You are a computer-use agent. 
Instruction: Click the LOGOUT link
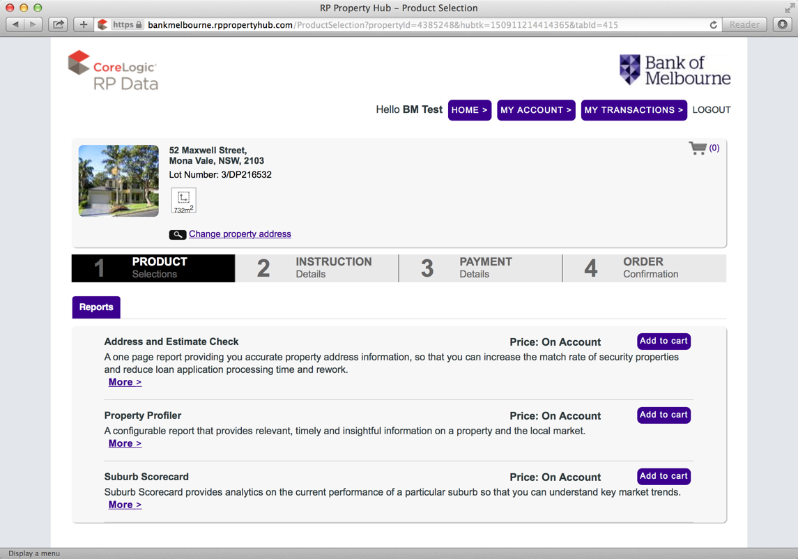[x=712, y=110]
